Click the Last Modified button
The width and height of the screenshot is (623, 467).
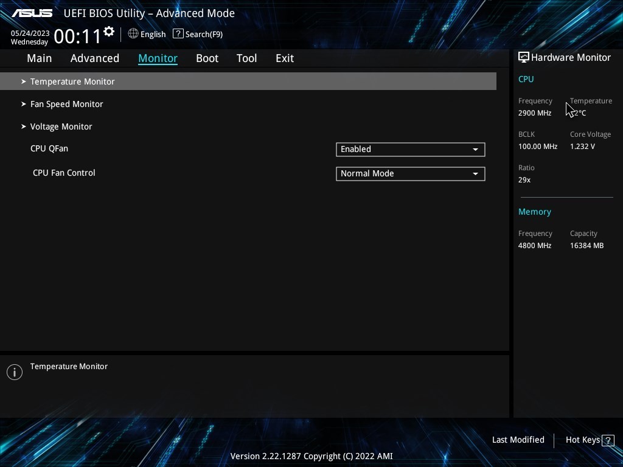click(x=518, y=440)
